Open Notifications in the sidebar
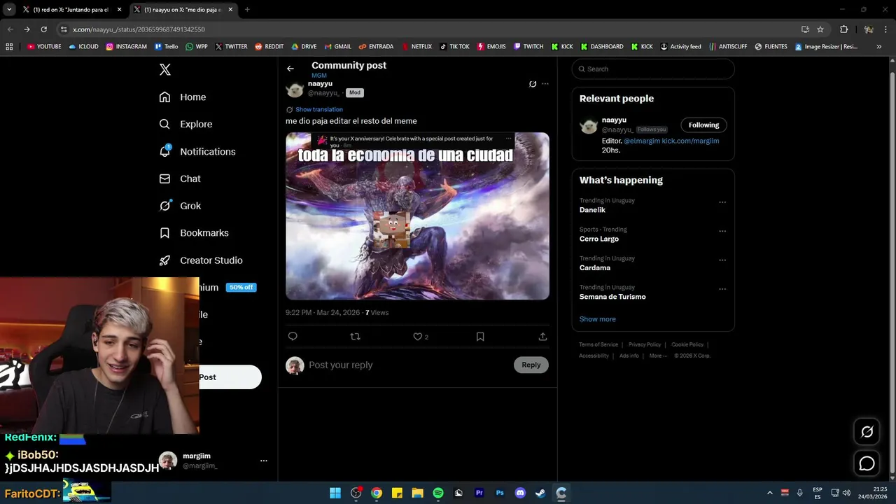Image resolution: width=896 pixels, height=504 pixels. pos(197,151)
